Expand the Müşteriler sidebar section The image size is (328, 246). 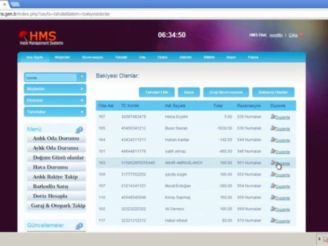[55, 89]
